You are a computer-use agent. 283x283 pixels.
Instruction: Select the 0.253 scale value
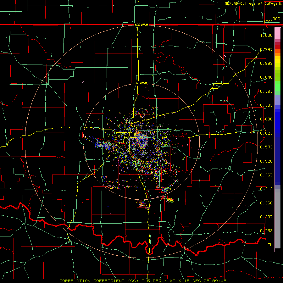[x=266, y=231]
